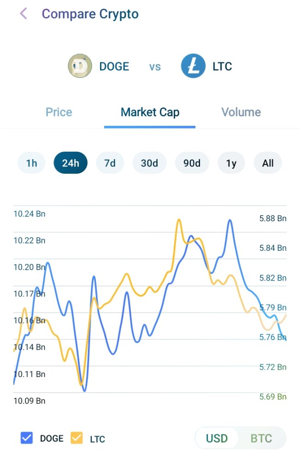Select the 24h time range
The image size is (300, 472).
71,163
